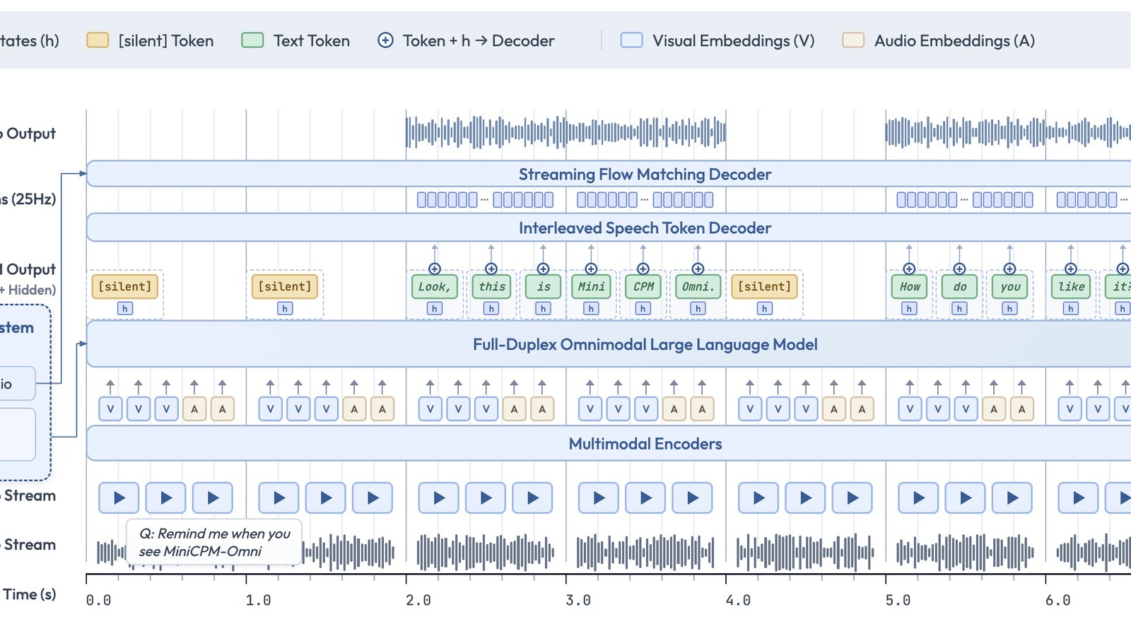This screenshot has width=1131, height=636.
Task: Click the 0.0 time axis label
Action: pos(98,600)
